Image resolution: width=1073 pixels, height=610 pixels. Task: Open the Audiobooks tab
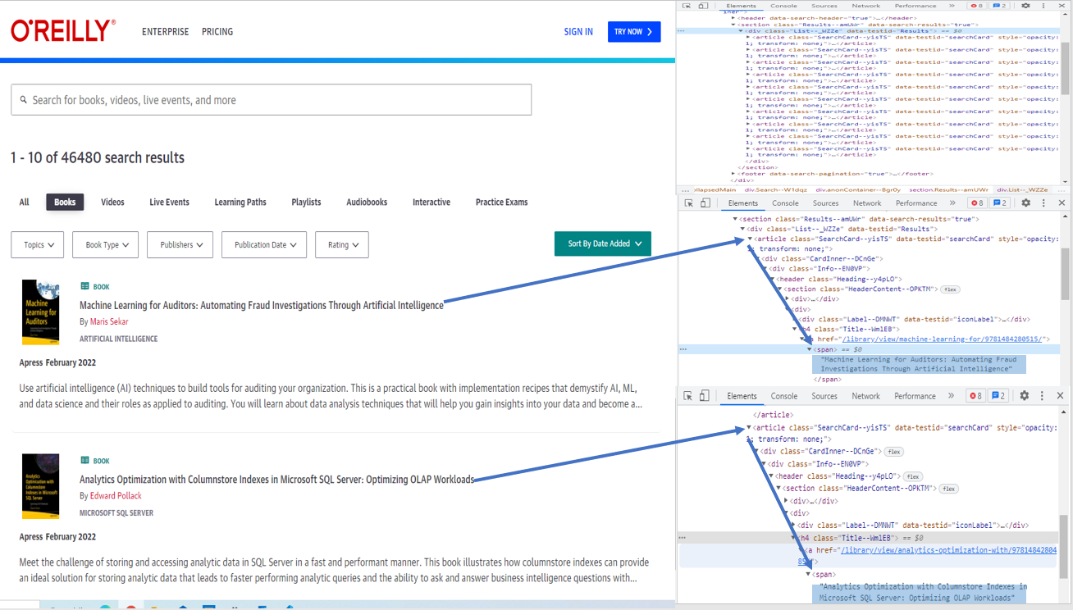367,202
